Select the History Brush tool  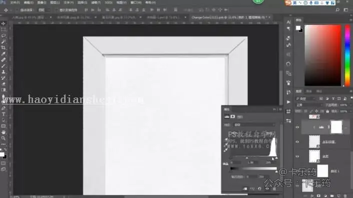pyautogui.click(x=4, y=78)
